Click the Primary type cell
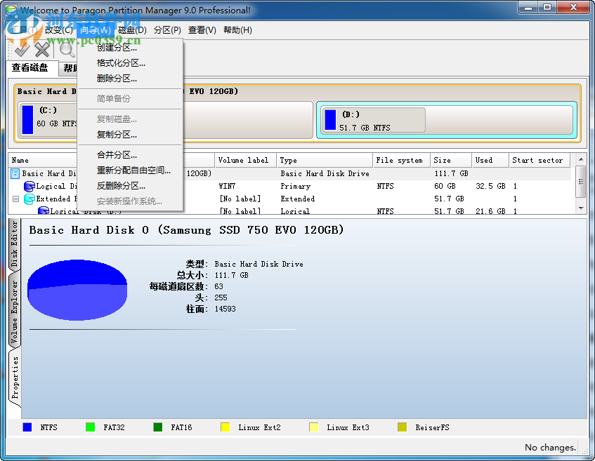 [x=295, y=186]
